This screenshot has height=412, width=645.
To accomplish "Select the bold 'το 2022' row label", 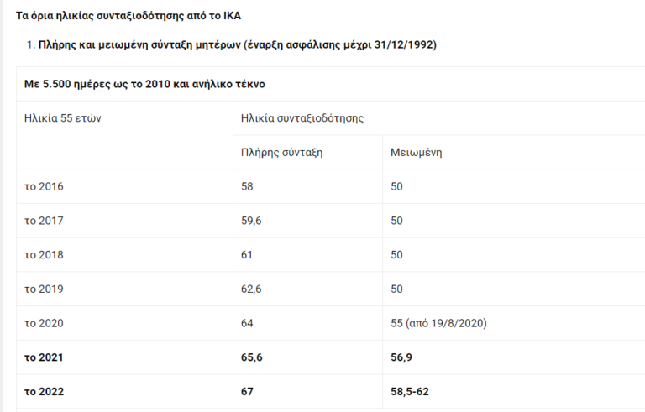I will tap(45, 392).
